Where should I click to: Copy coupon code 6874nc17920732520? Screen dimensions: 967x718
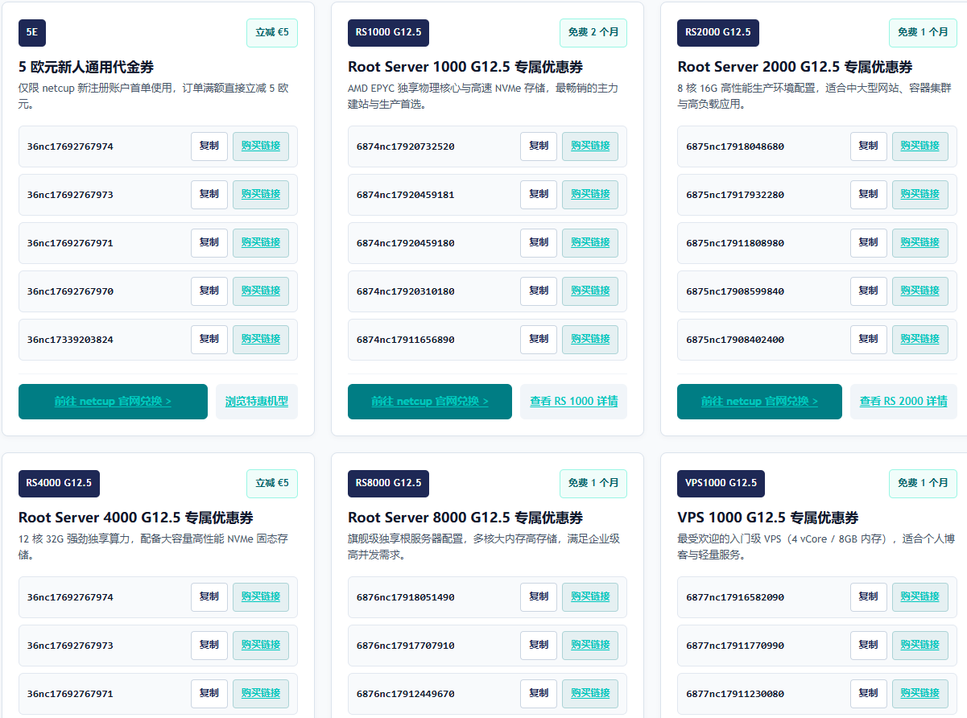click(x=539, y=146)
